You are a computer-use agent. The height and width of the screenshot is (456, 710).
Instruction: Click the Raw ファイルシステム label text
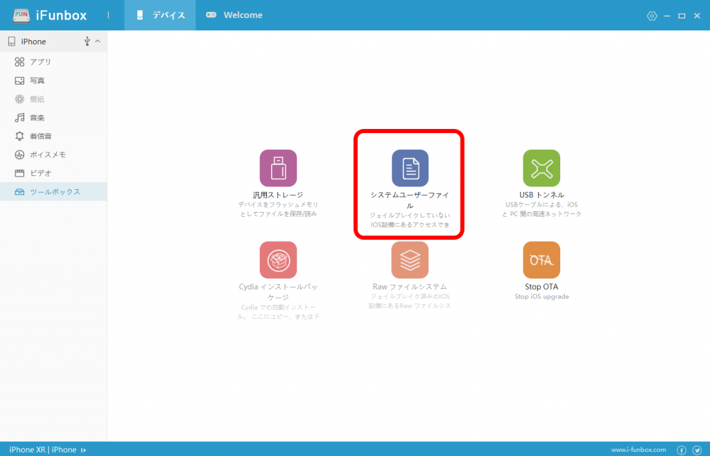pos(410,287)
